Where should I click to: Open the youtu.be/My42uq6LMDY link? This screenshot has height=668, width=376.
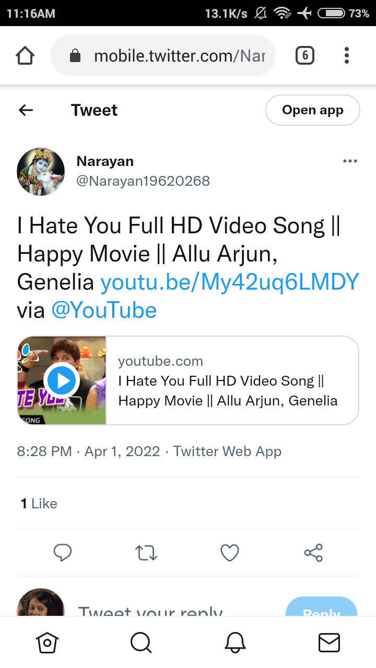pyautogui.click(x=229, y=282)
